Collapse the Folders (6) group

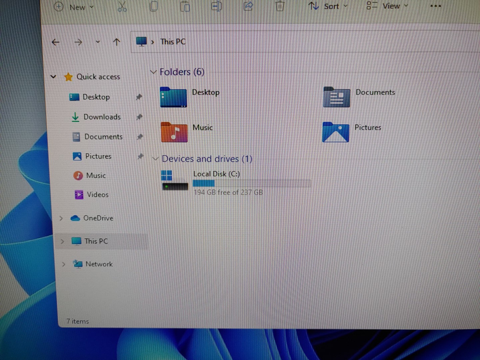tap(153, 72)
